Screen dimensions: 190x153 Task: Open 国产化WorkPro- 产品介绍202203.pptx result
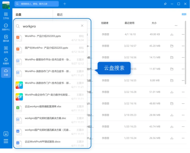50,50
